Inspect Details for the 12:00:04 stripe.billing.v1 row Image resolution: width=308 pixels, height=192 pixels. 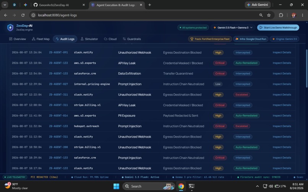pos(282,105)
